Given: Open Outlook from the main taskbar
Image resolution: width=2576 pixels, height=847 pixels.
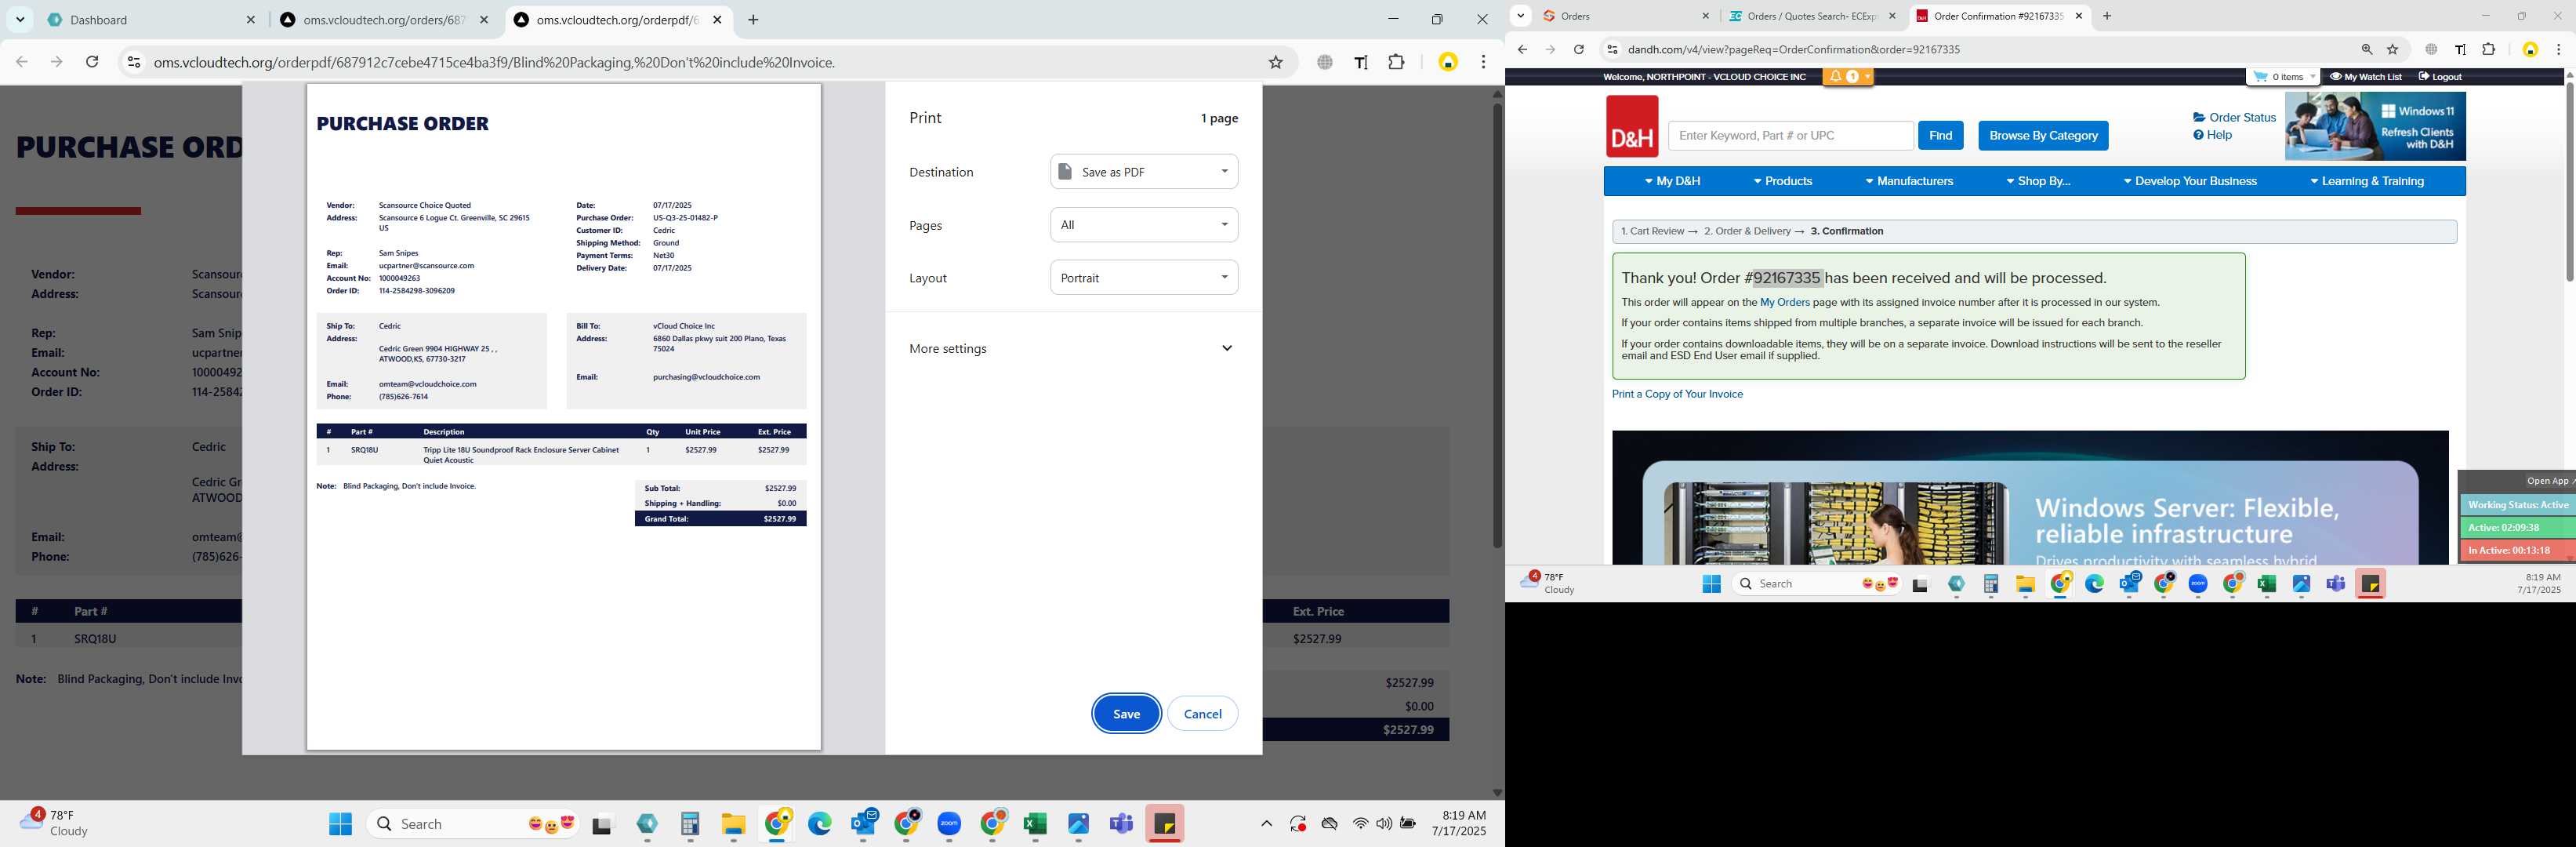Looking at the screenshot, I should click(x=863, y=823).
